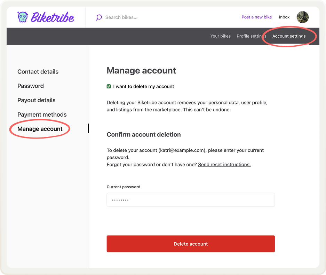Uncheck 'I want to delete my account'
326x275 pixels.
pos(109,86)
